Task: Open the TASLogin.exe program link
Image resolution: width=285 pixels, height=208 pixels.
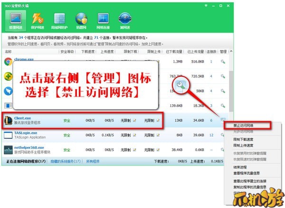Action: pos(26,133)
